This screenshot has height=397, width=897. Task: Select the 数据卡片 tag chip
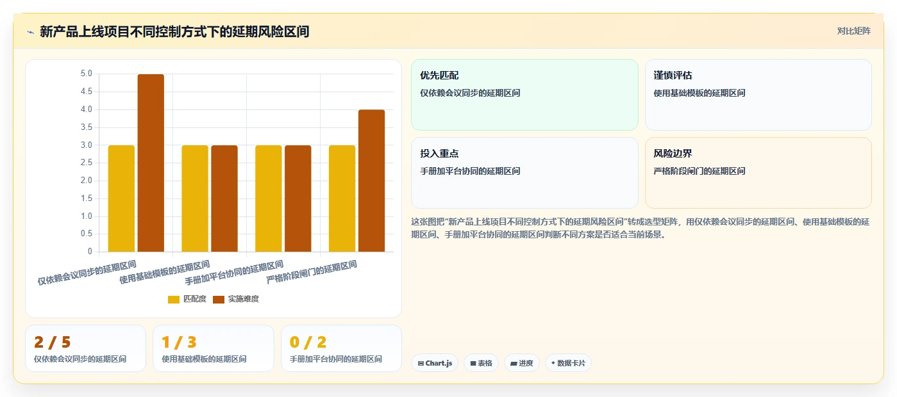[x=568, y=363]
